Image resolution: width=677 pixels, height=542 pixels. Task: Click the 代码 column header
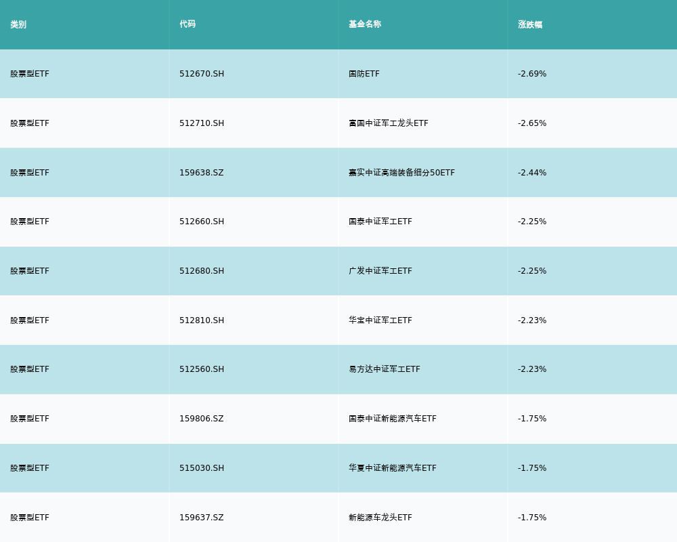[x=188, y=24]
